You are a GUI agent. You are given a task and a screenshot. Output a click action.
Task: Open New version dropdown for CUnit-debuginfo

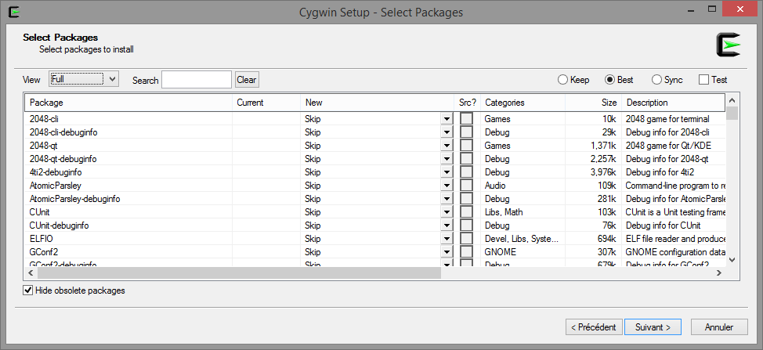point(447,226)
